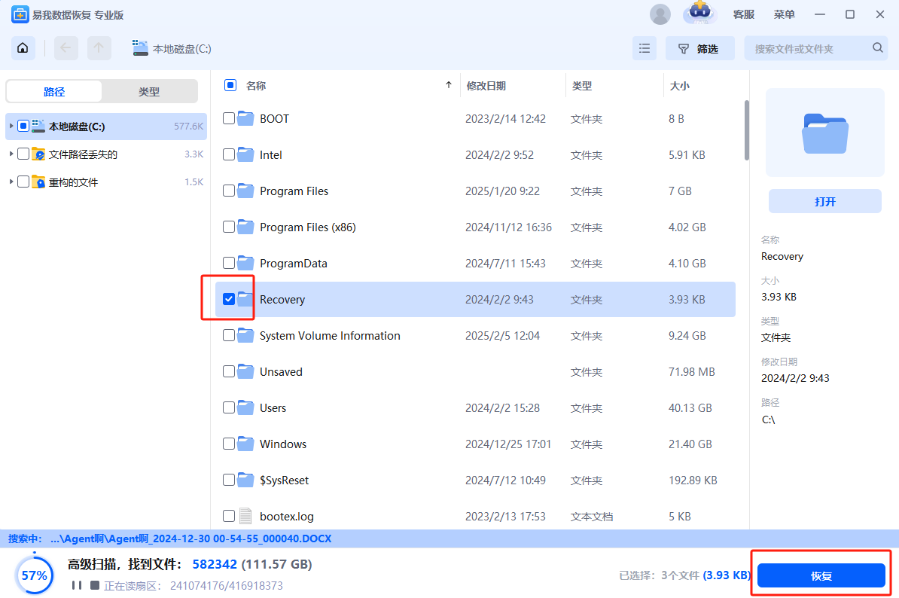Viewport: 899px width, 598px height.
Task: Select the ProgramData folder name
Action: [x=293, y=263]
